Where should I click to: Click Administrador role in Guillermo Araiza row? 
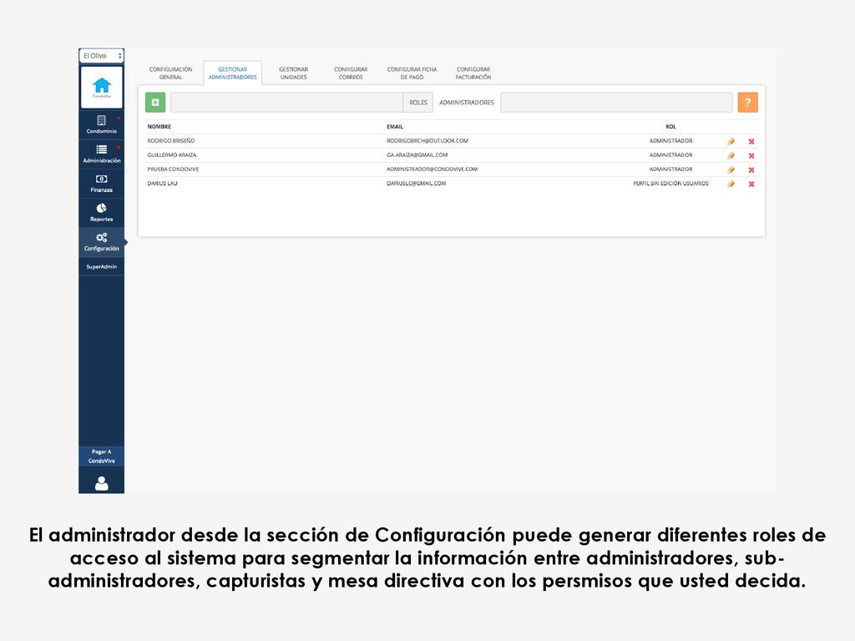tap(670, 154)
